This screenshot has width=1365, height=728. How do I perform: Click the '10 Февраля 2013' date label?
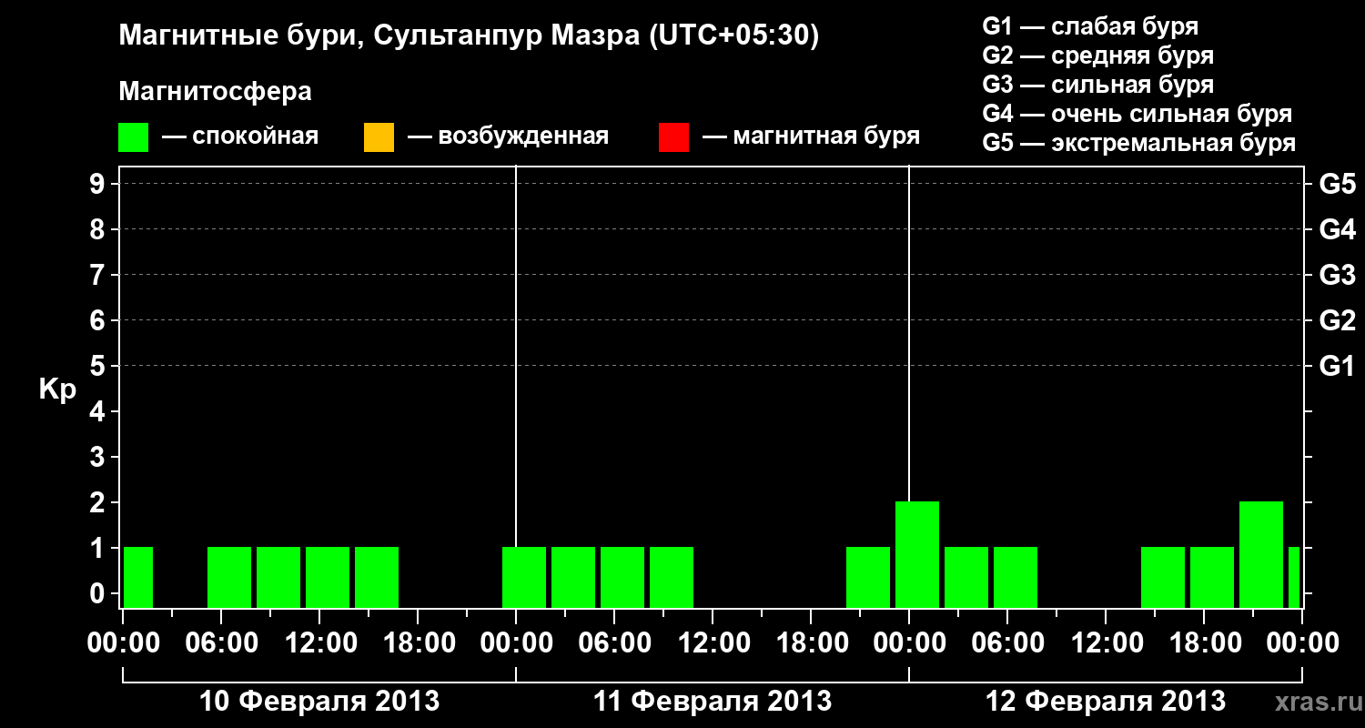click(319, 702)
